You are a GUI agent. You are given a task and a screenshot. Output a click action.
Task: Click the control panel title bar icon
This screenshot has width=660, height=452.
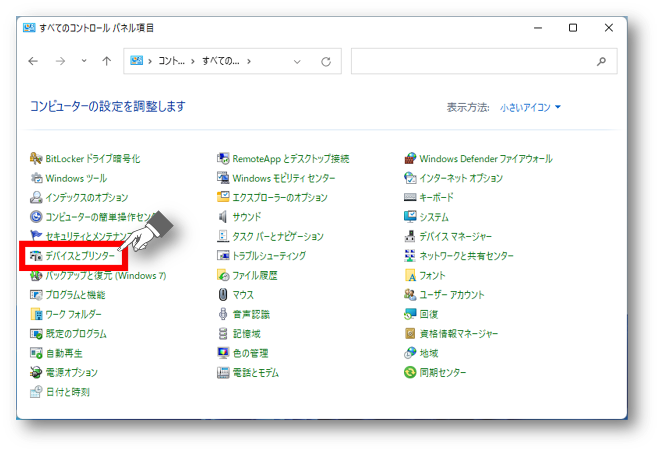tap(29, 28)
